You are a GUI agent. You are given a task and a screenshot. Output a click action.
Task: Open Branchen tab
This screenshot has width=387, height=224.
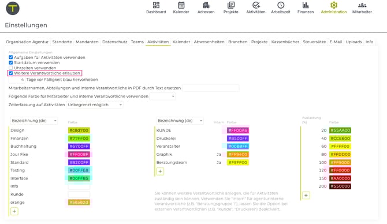(x=238, y=42)
